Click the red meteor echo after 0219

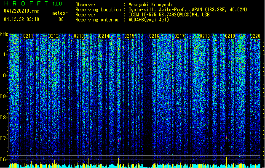[x=227, y=138]
